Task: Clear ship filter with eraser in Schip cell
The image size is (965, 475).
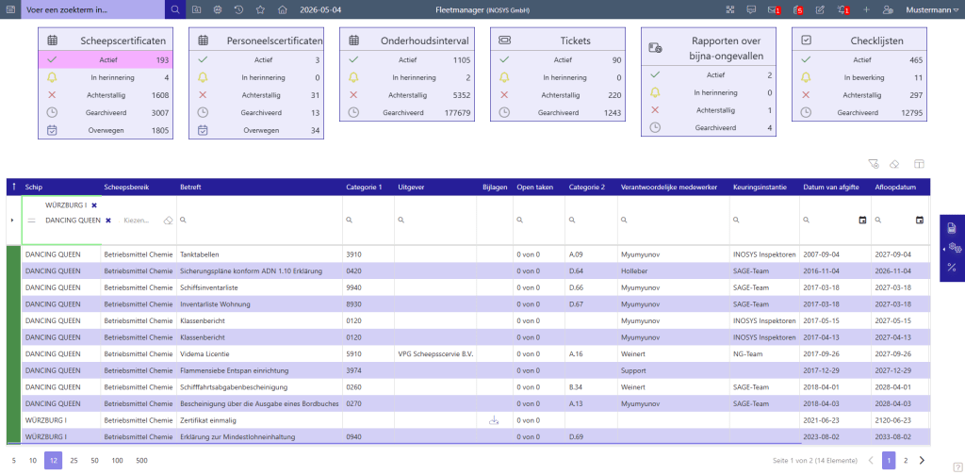Action: pyautogui.click(x=168, y=221)
